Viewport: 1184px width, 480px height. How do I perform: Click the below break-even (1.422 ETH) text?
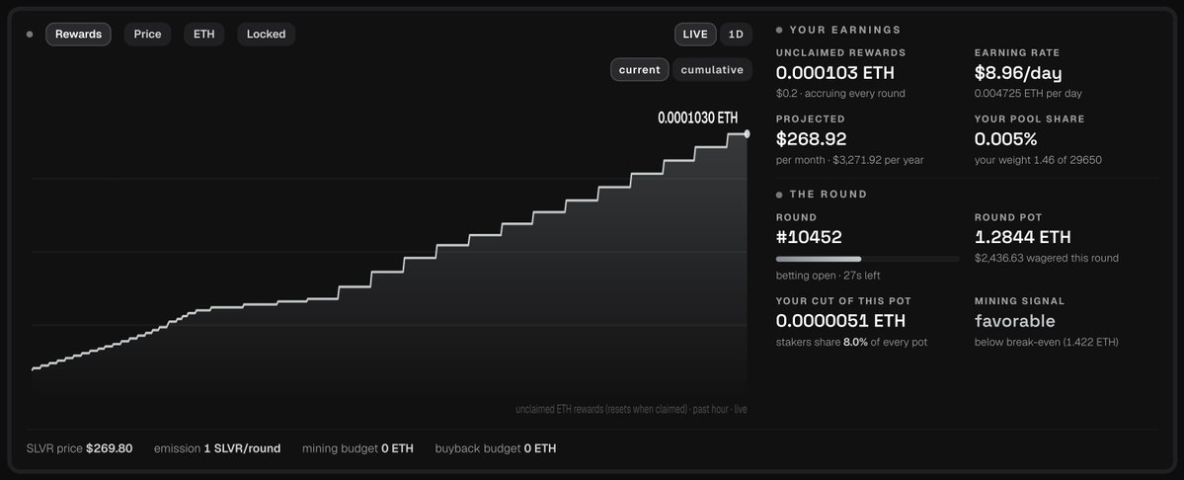click(1047, 343)
